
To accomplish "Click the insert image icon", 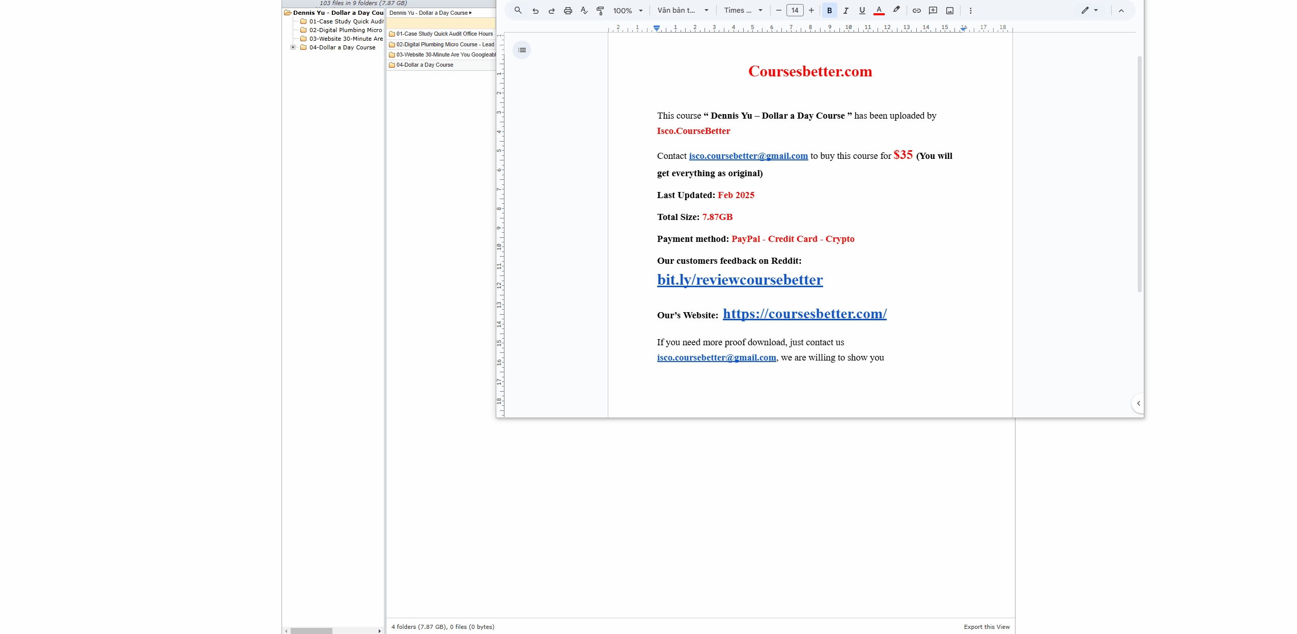I will point(949,10).
